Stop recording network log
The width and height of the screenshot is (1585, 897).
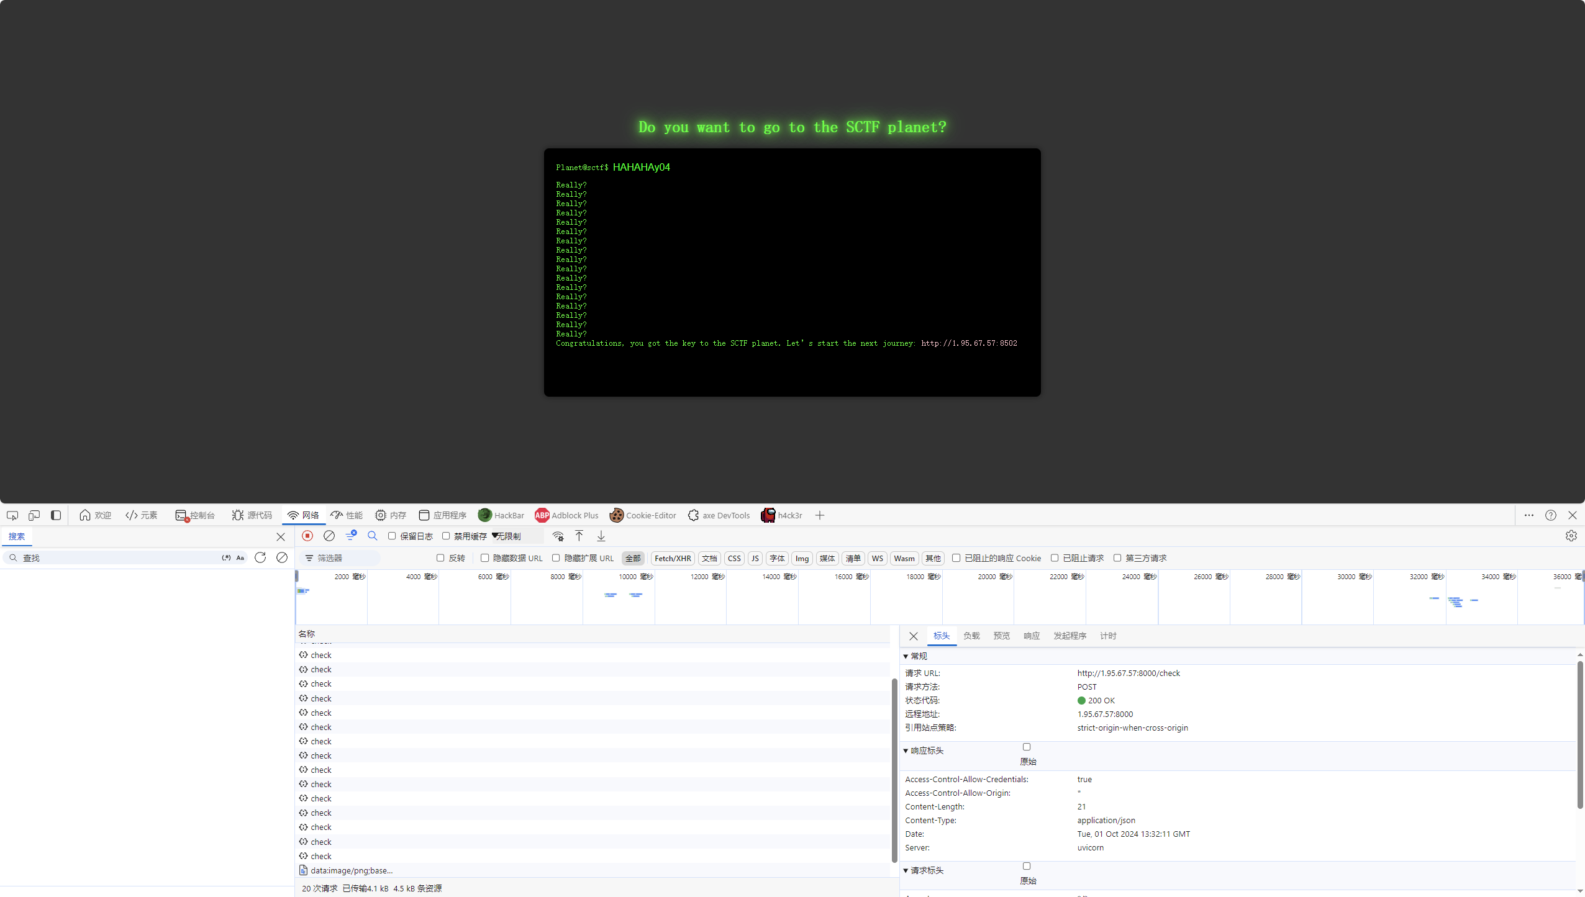pyautogui.click(x=307, y=536)
